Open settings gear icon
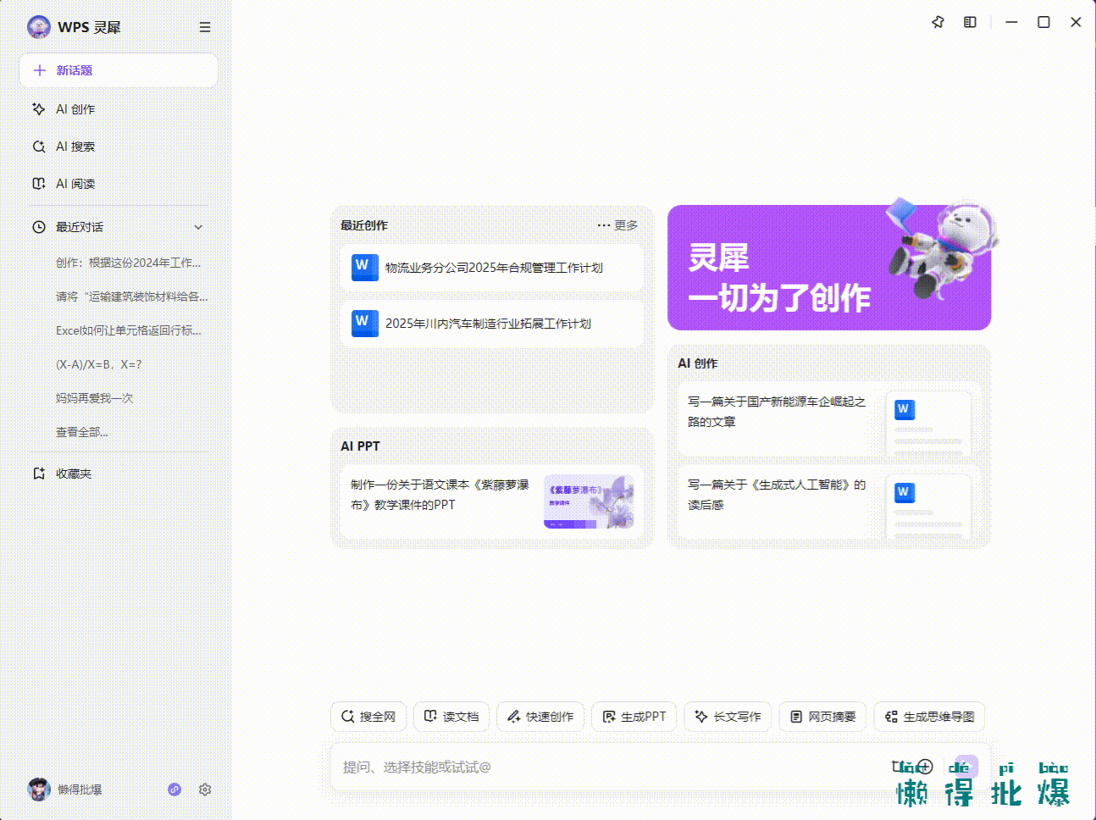1096x820 pixels. 205,790
